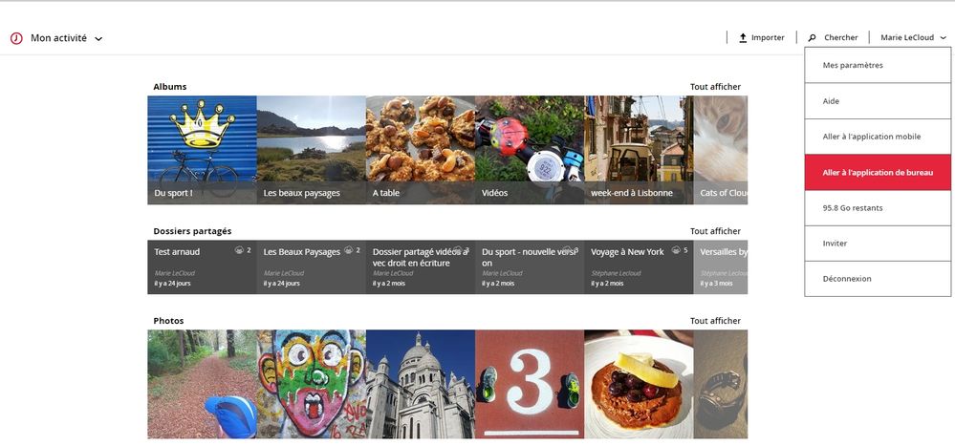Open the Sacré-Cœur basilica photo
This screenshot has width=955, height=446.
(420, 384)
